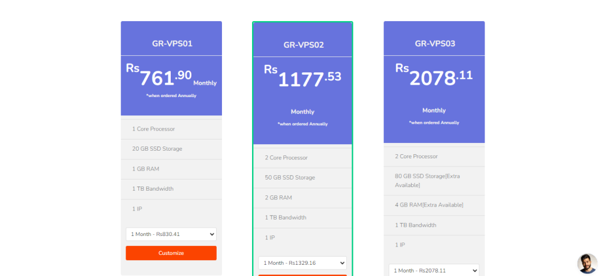Click the 2 GB RAM feature
Image resolution: width=603 pixels, height=276 pixels.
279,198
